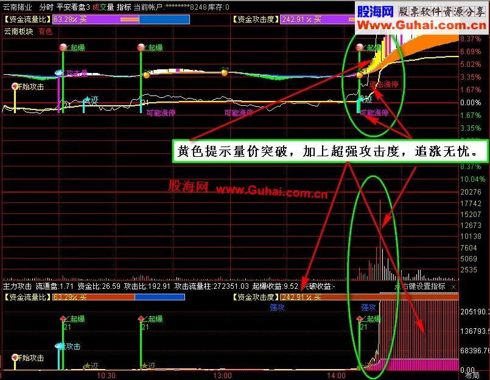Click the 起爆收益:9.52 value
This screenshot has height=380, width=490.
click(275, 286)
